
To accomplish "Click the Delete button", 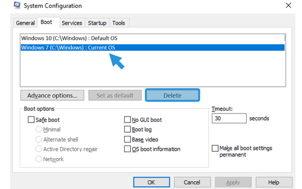I will pos(173,95).
